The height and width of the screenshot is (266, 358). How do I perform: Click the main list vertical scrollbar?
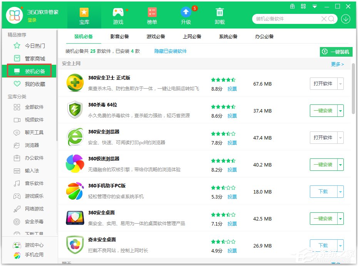pos(354,89)
